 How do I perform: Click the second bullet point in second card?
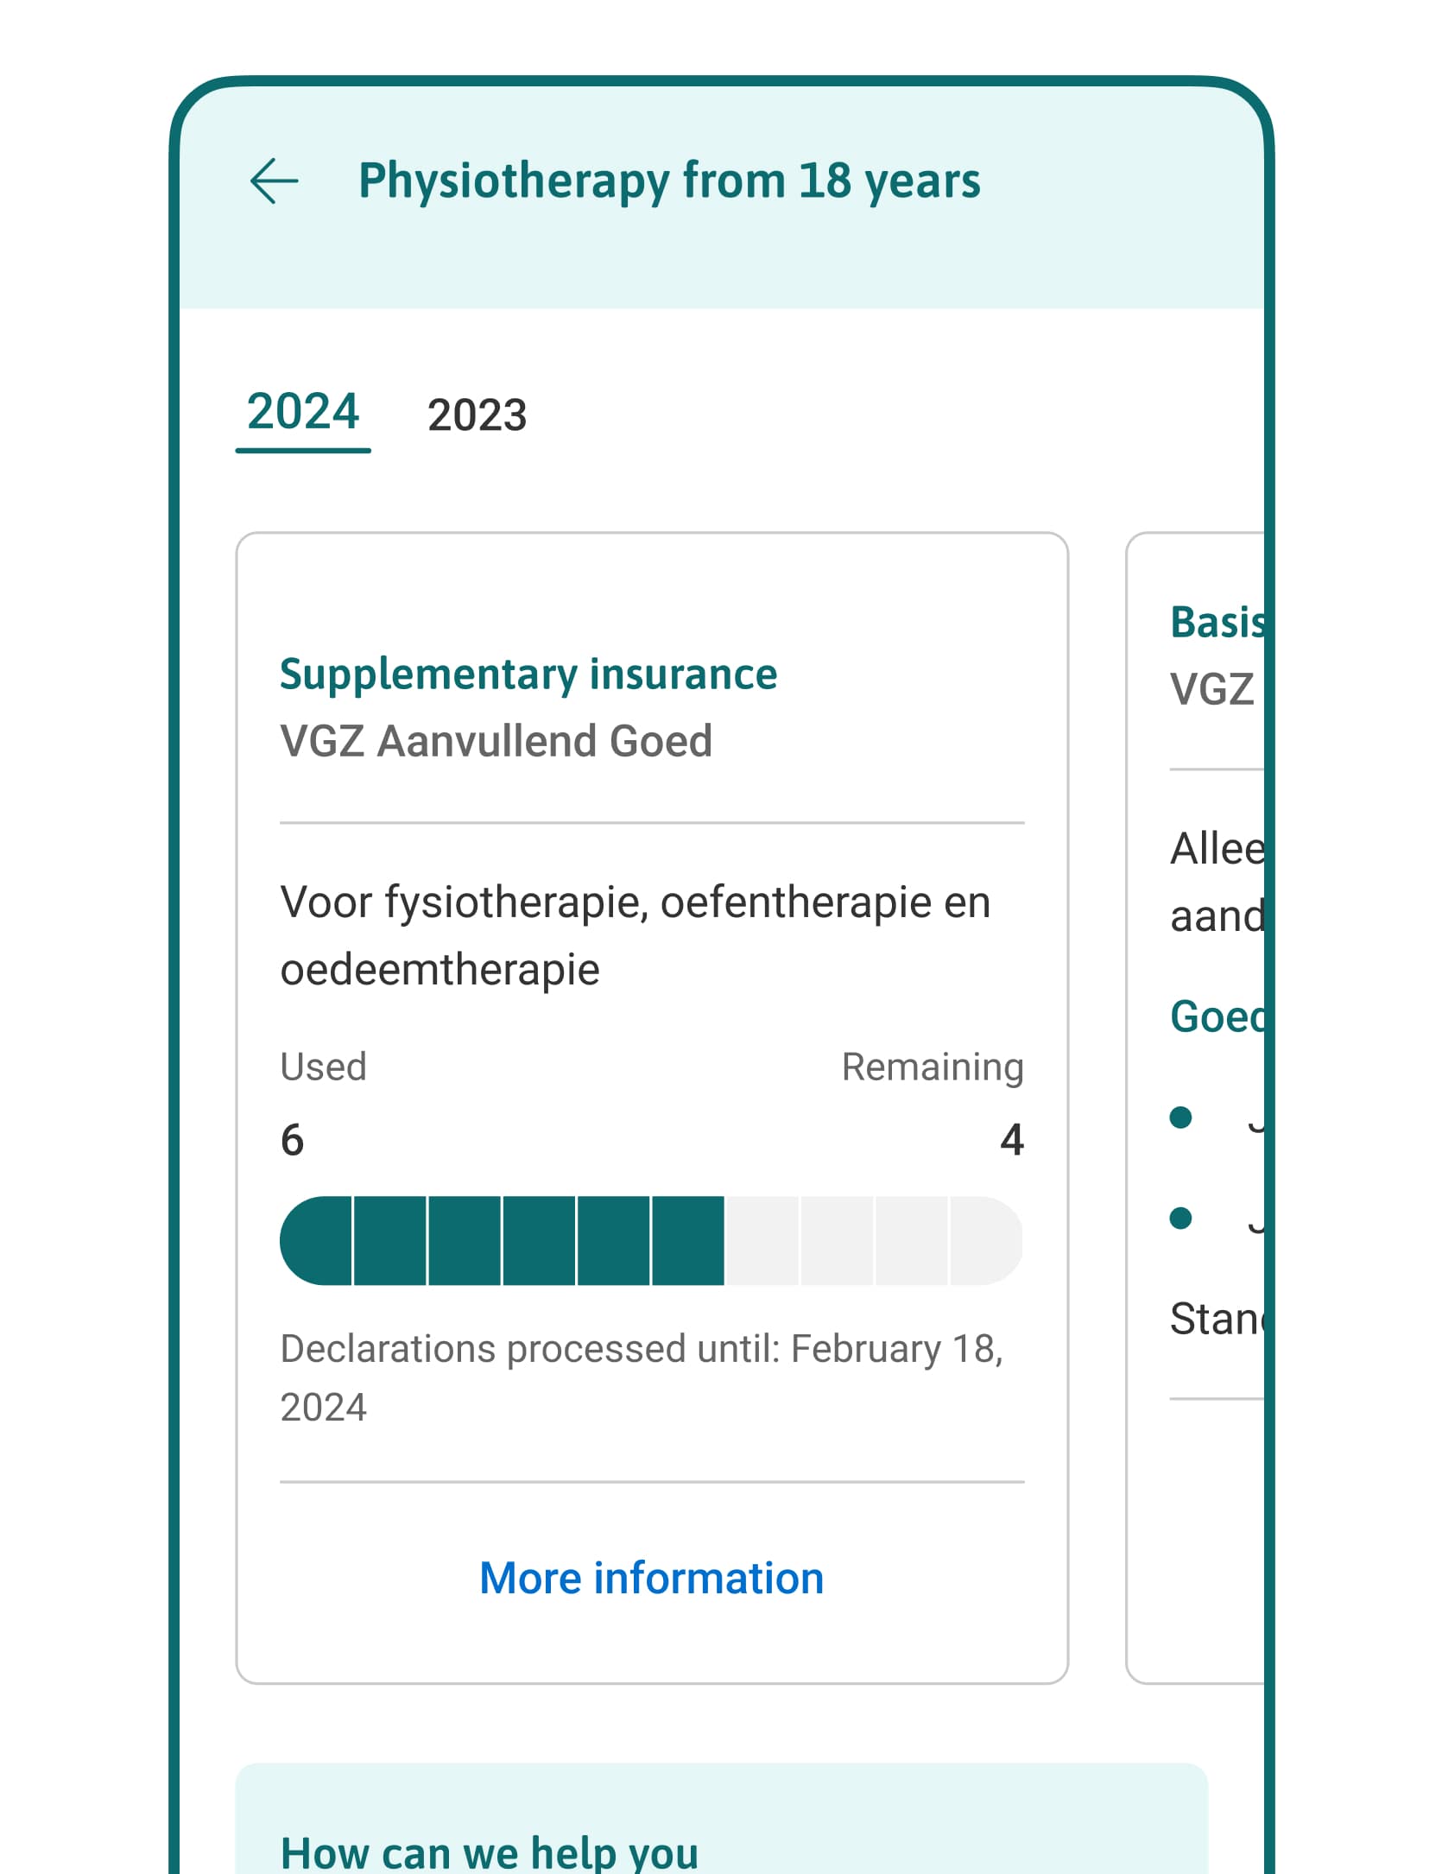(x=1181, y=1219)
